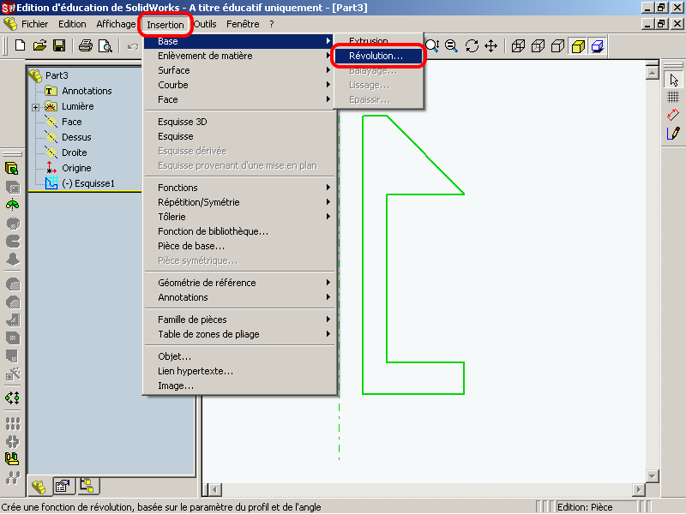
Task: Activate the Pan (four-arrow) tool
Action: click(x=491, y=46)
